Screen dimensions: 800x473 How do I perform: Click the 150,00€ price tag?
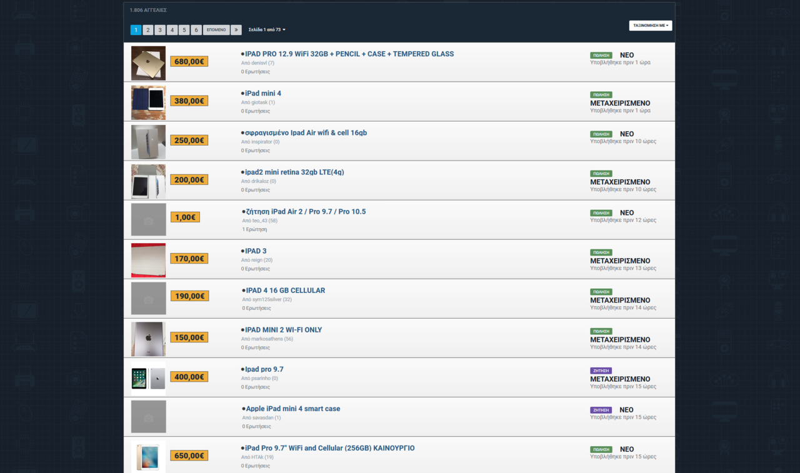189,337
